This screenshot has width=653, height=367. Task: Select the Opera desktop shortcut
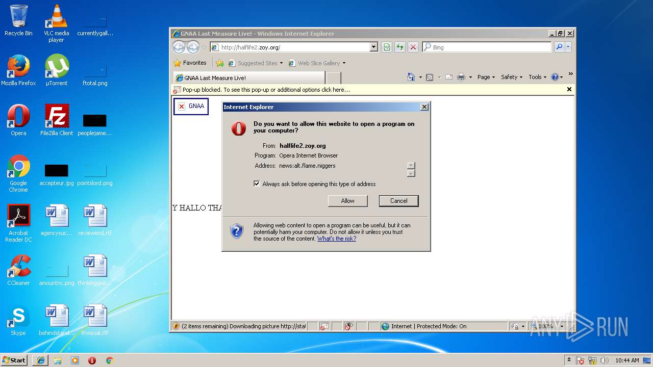[18, 120]
